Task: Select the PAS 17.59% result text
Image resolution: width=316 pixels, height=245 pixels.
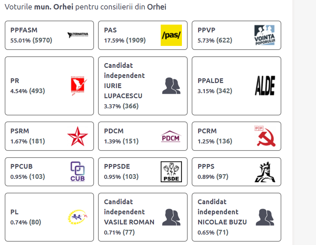Action: click(x=125, y=40)
